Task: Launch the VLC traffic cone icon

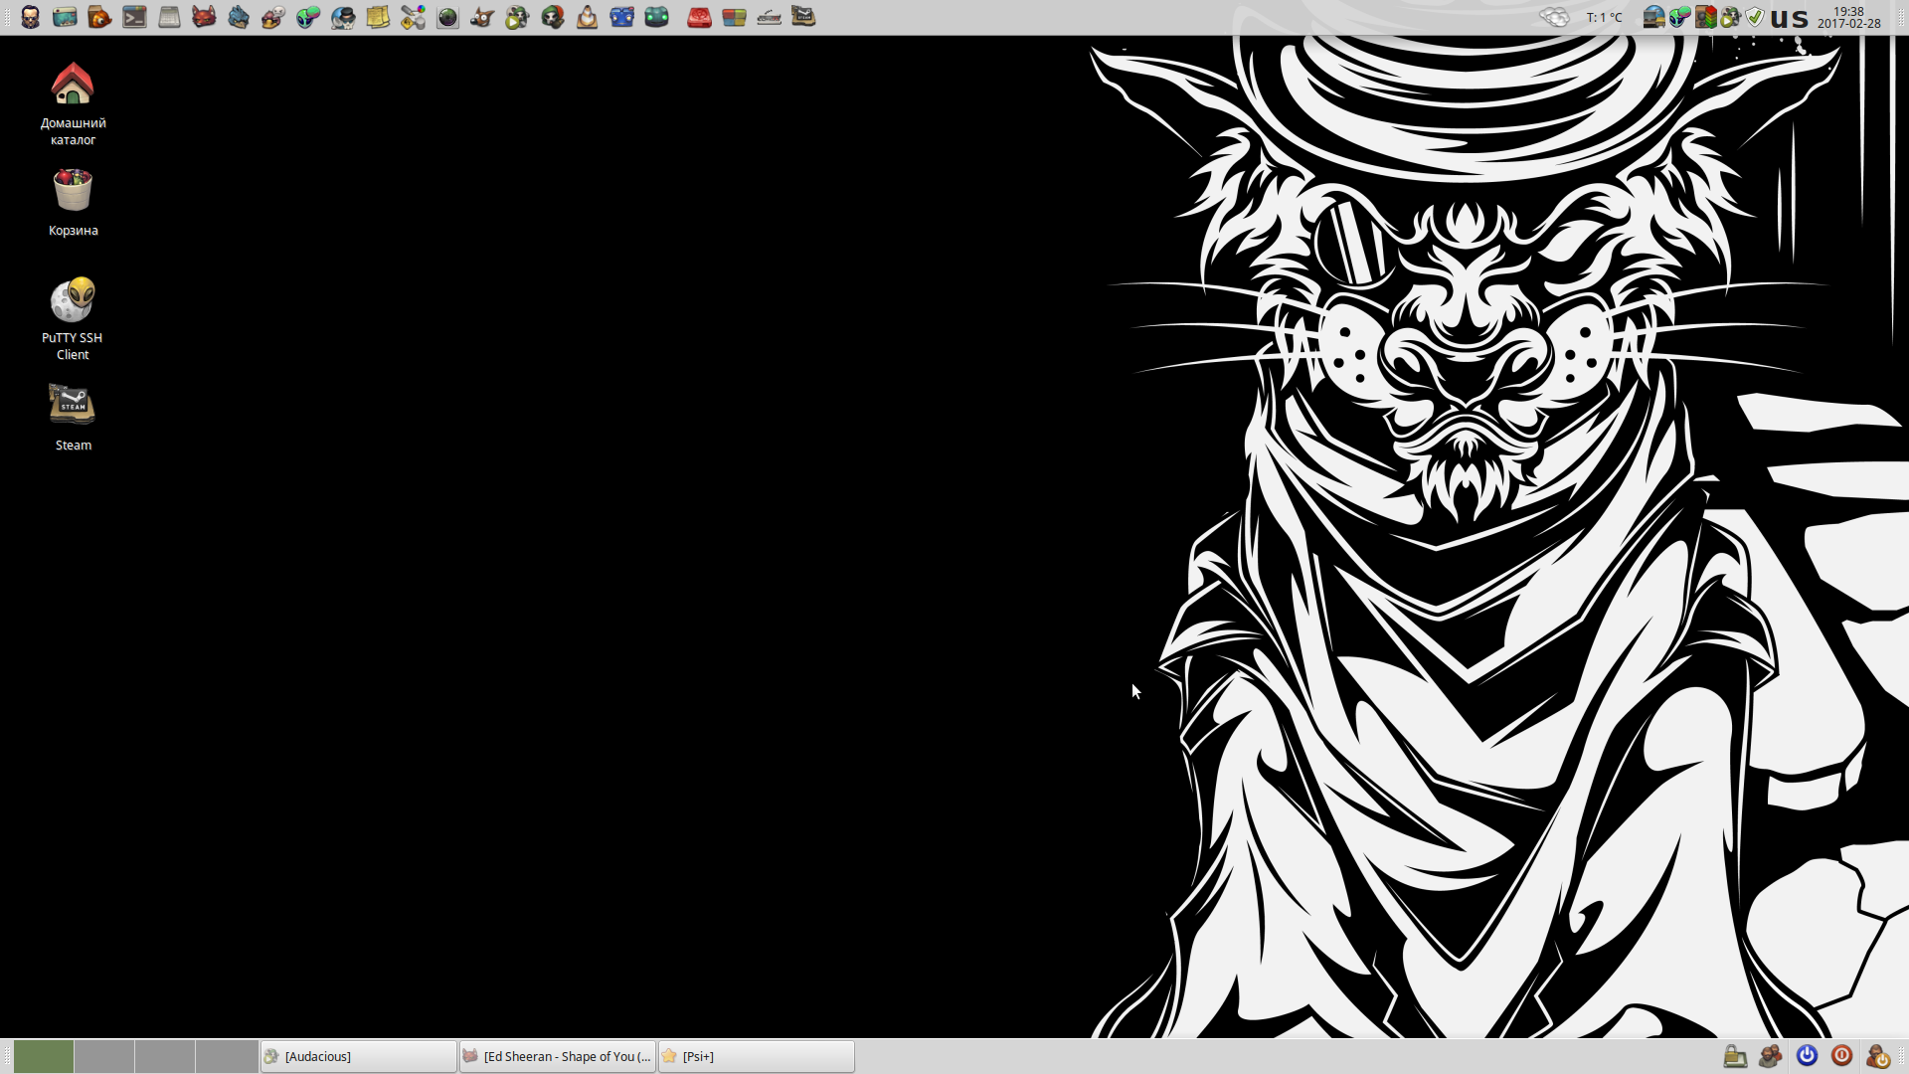Action: [587, 17]
